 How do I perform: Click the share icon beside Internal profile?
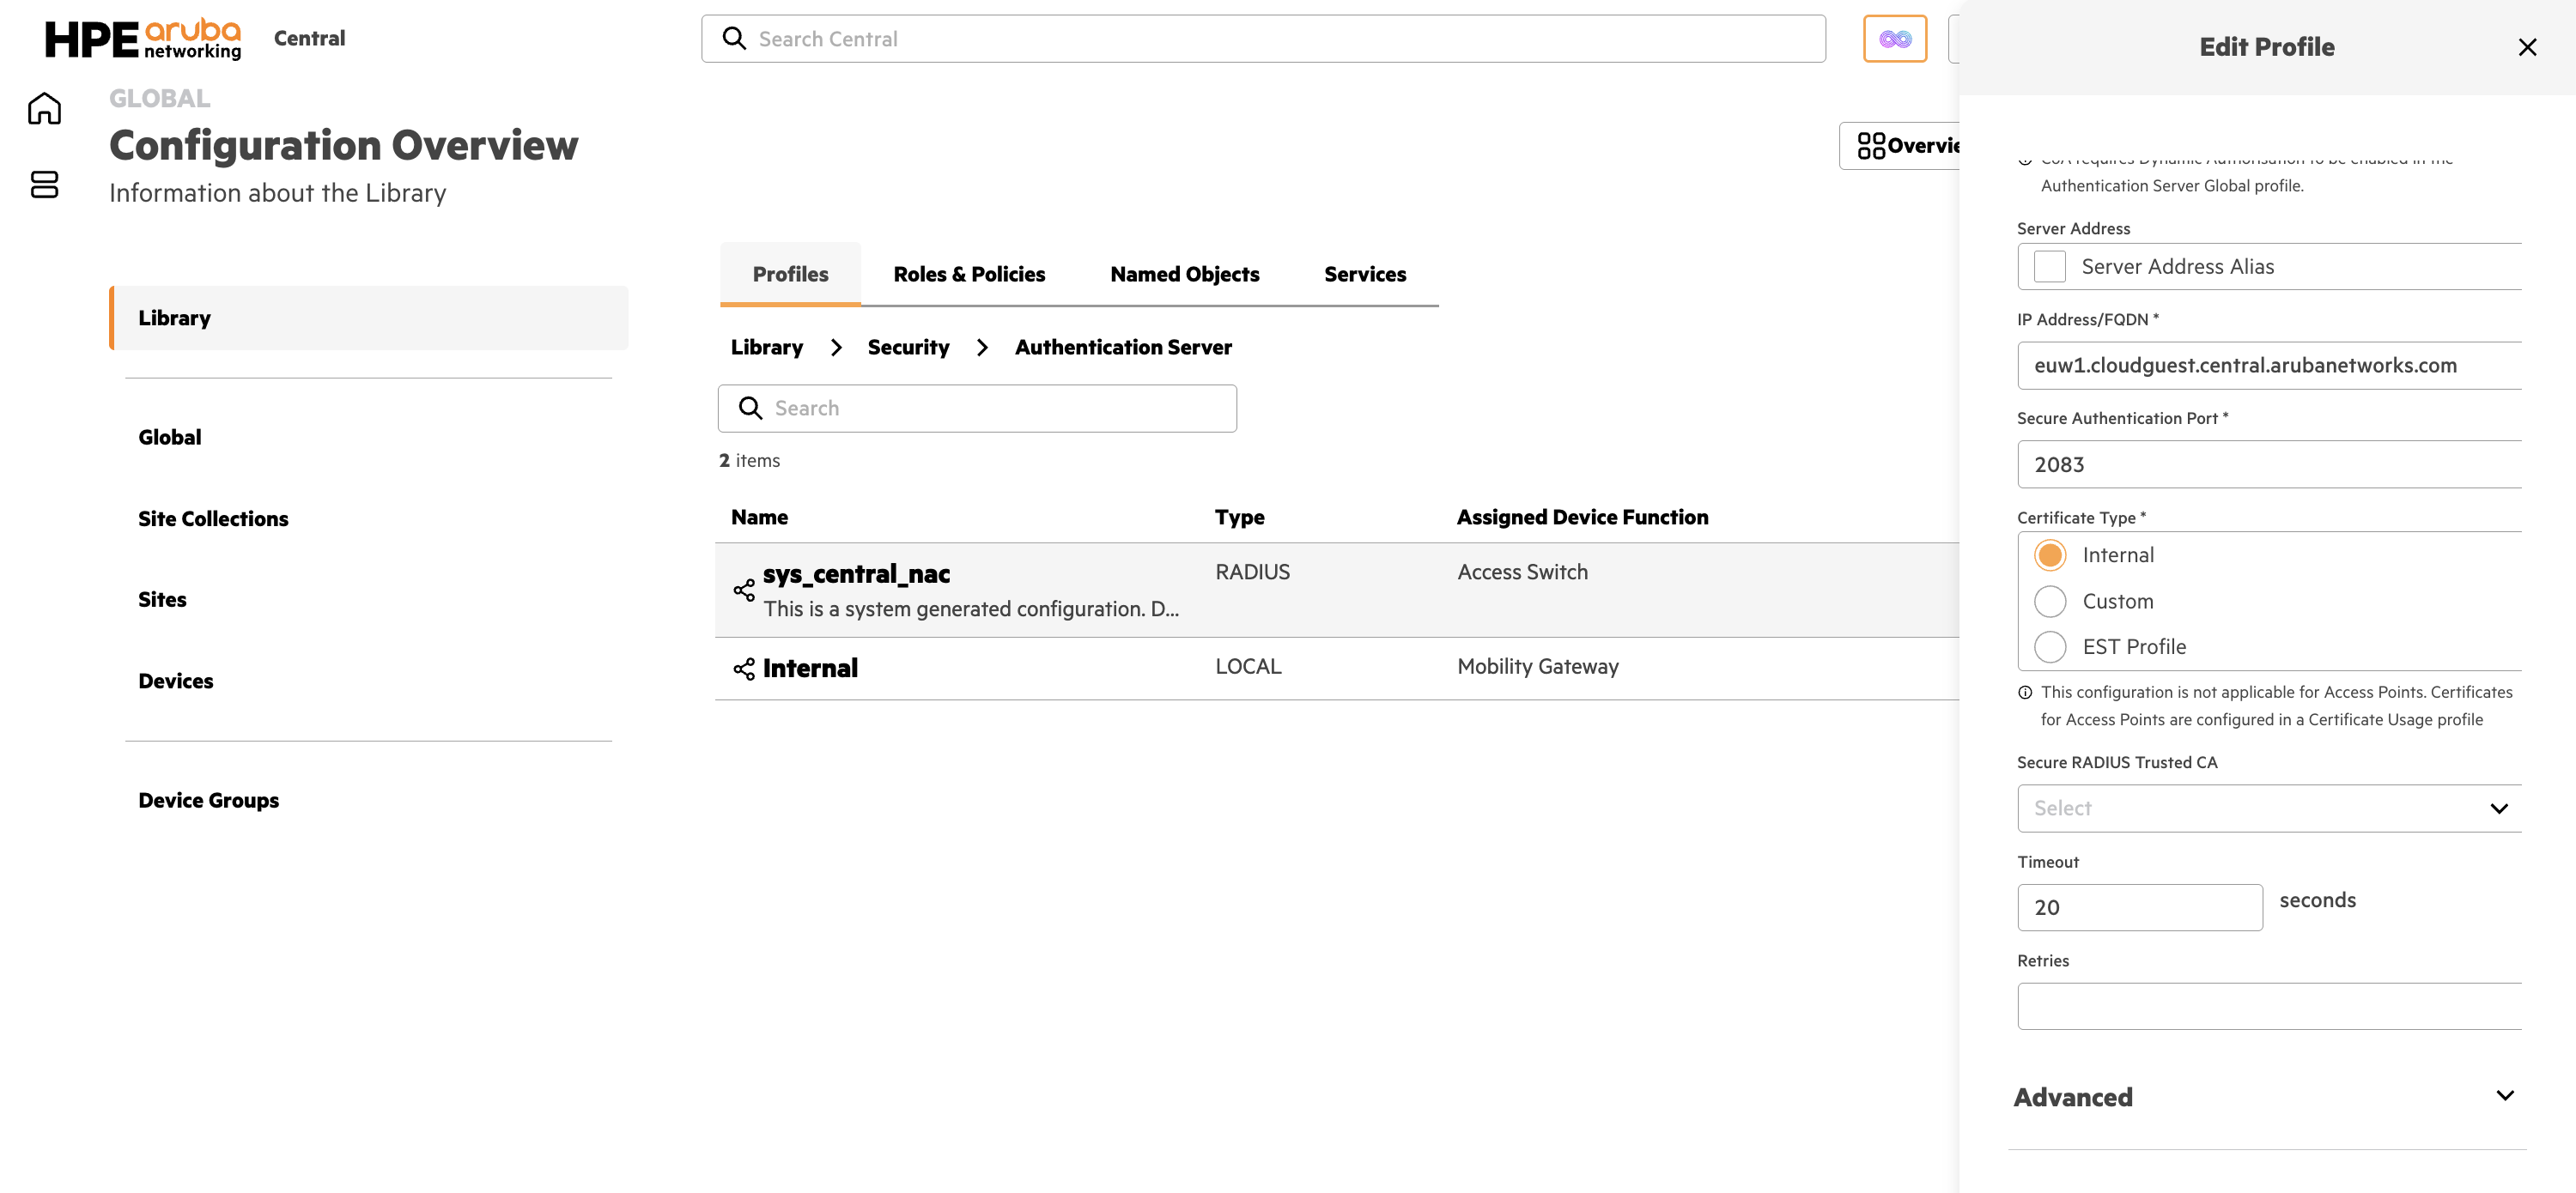[x=744, y=669]
